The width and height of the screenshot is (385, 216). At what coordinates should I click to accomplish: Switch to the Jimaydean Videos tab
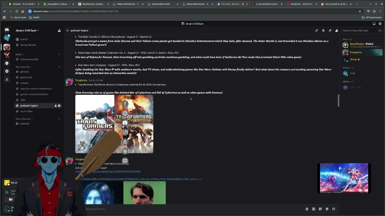tap(58, 4)
